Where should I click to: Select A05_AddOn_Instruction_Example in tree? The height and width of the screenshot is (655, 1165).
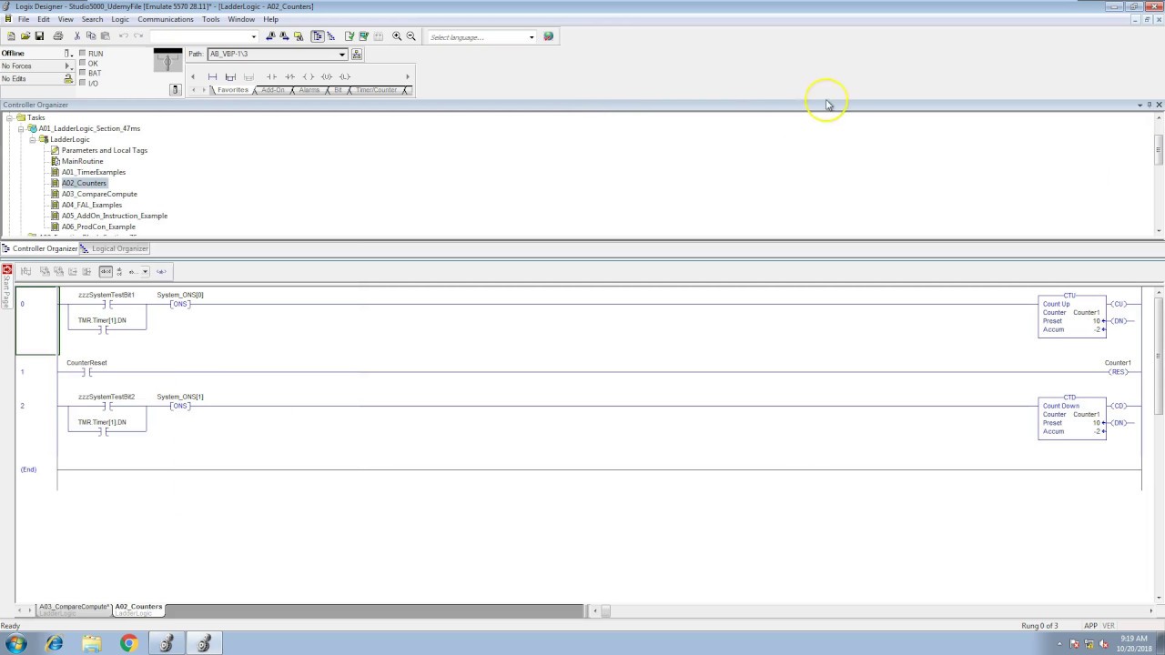115,216
